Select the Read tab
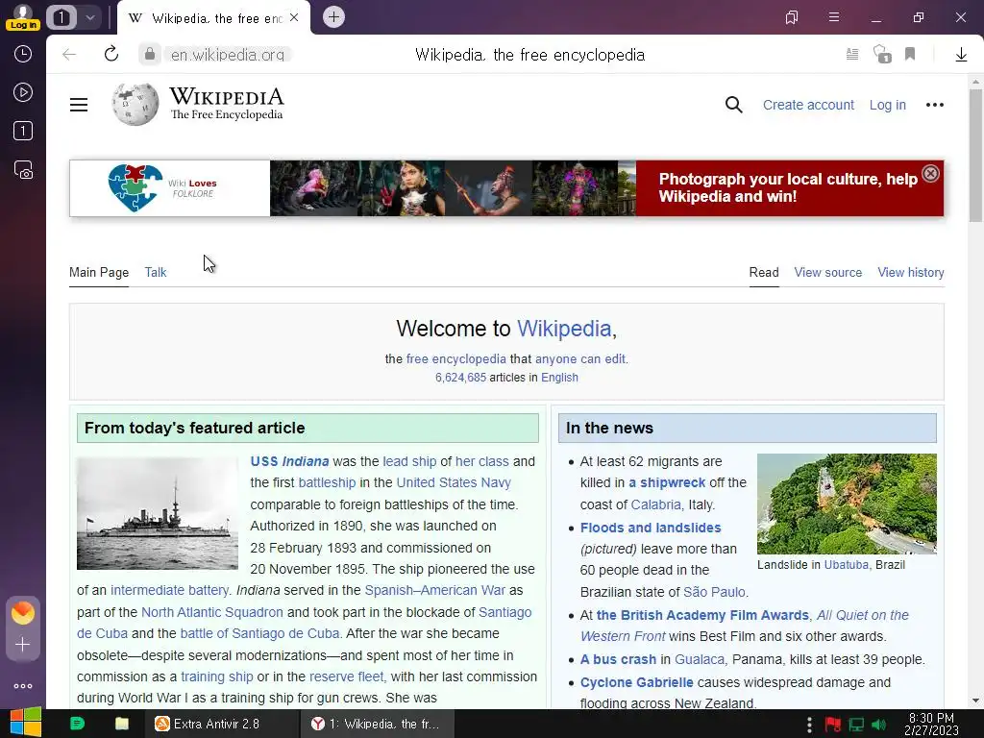Viewport: 984px width, 738px height. 764,272
